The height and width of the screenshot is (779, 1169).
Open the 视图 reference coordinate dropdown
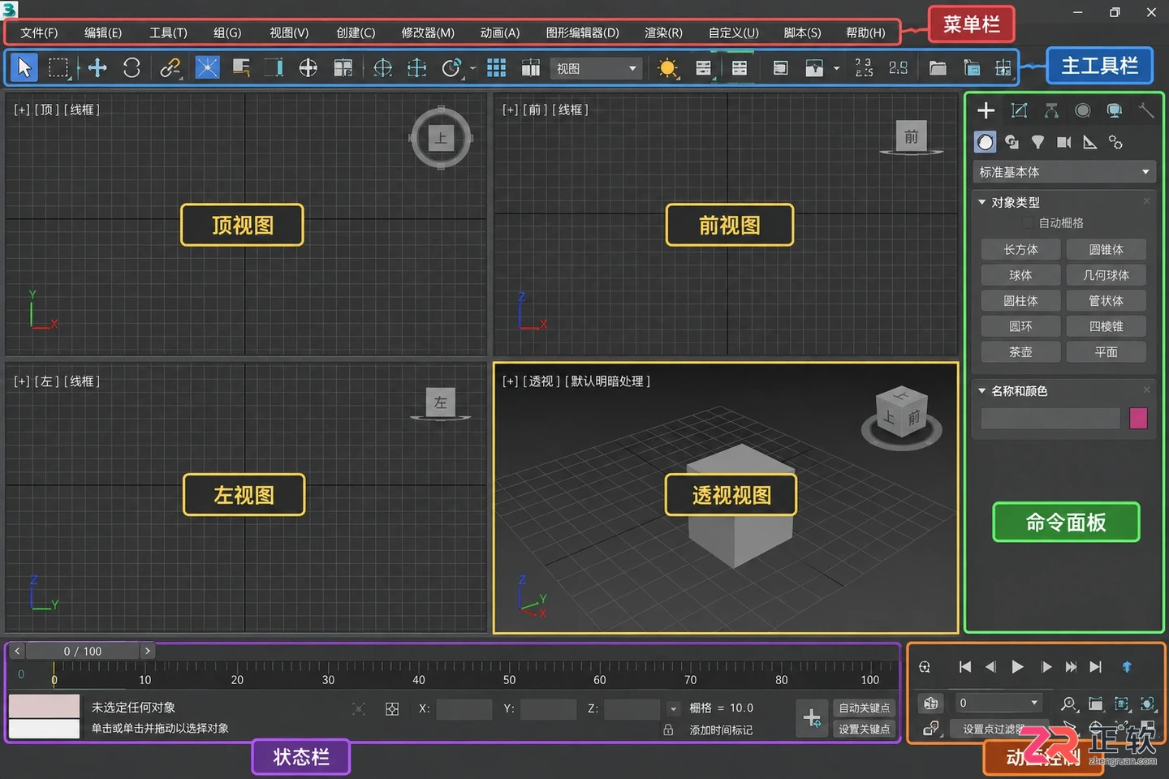tap(595, 68)
